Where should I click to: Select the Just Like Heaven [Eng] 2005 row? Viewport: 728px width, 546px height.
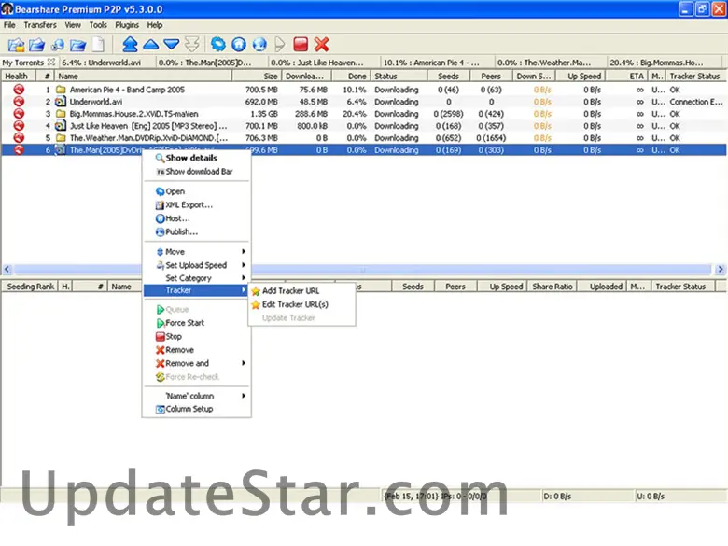tap(364, 126)
